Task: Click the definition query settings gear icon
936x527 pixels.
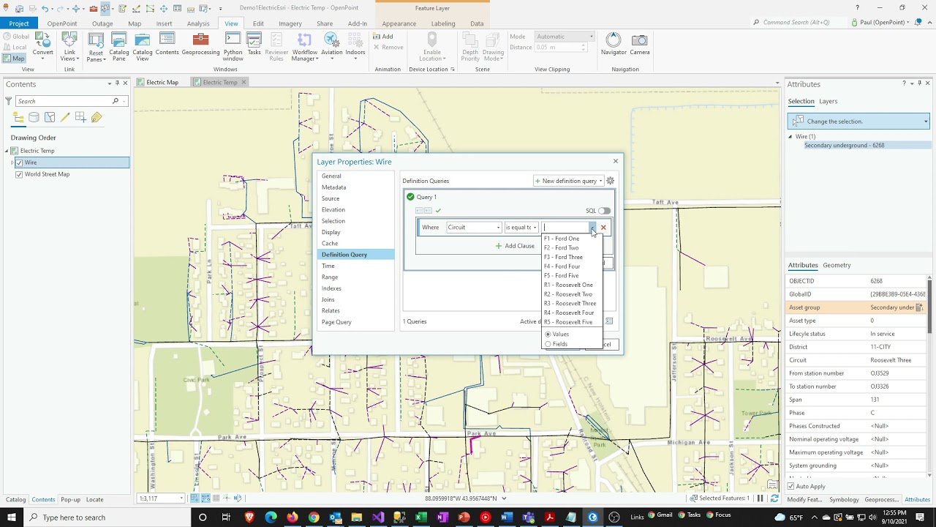Action: click(x=611, y=181)
